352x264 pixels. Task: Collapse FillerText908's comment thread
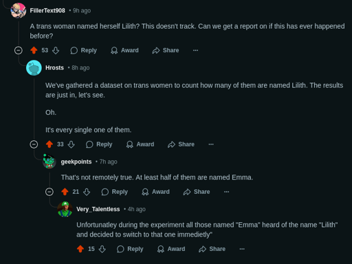[x=19, y=50]
